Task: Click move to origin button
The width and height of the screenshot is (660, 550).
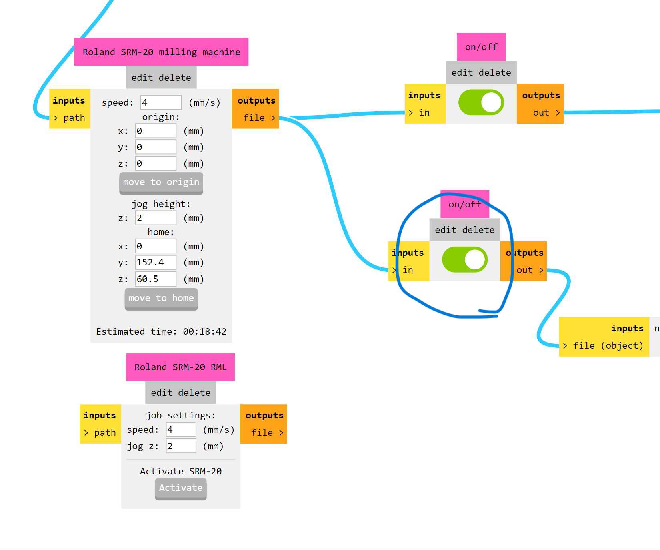Action: (161, 183)
